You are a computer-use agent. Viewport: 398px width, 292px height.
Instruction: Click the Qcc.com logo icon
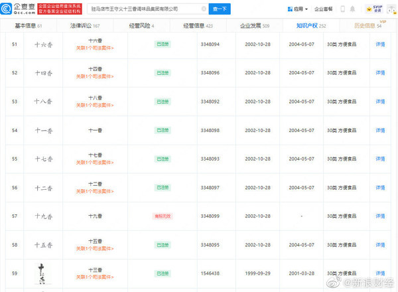pyautogui.click(x=6, y=9)
